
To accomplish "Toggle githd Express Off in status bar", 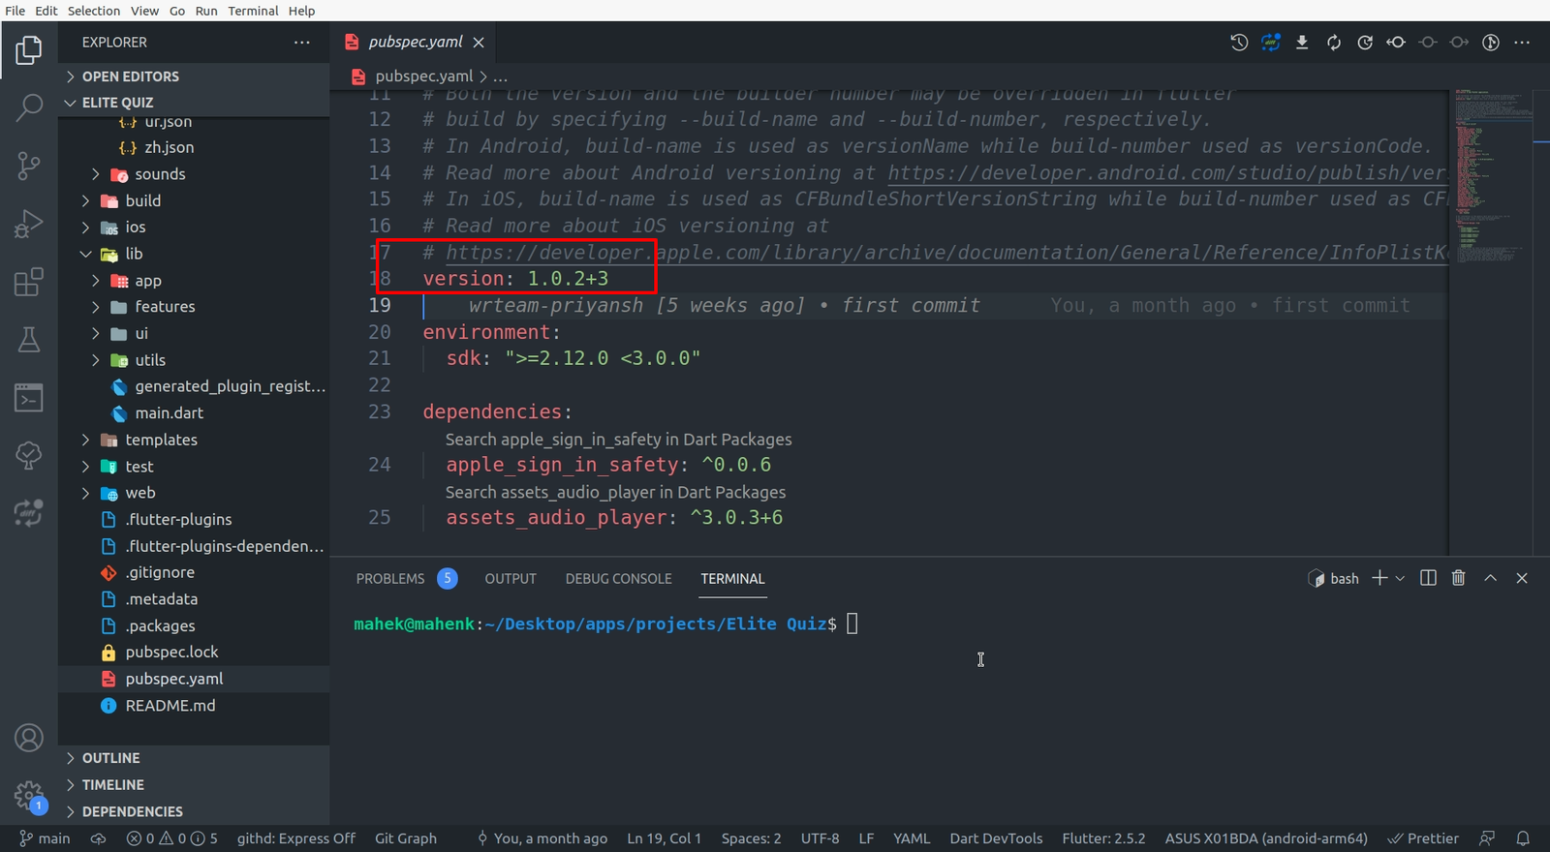I will pos(295,838).
